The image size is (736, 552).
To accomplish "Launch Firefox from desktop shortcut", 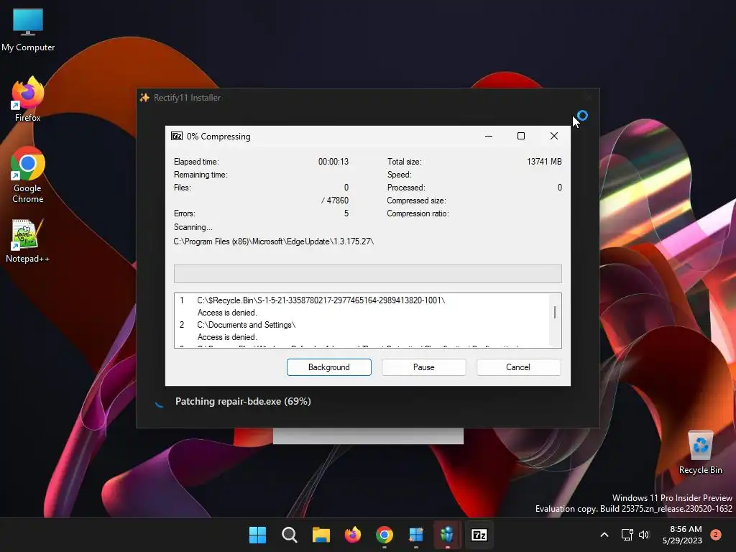I will point(28,99).
